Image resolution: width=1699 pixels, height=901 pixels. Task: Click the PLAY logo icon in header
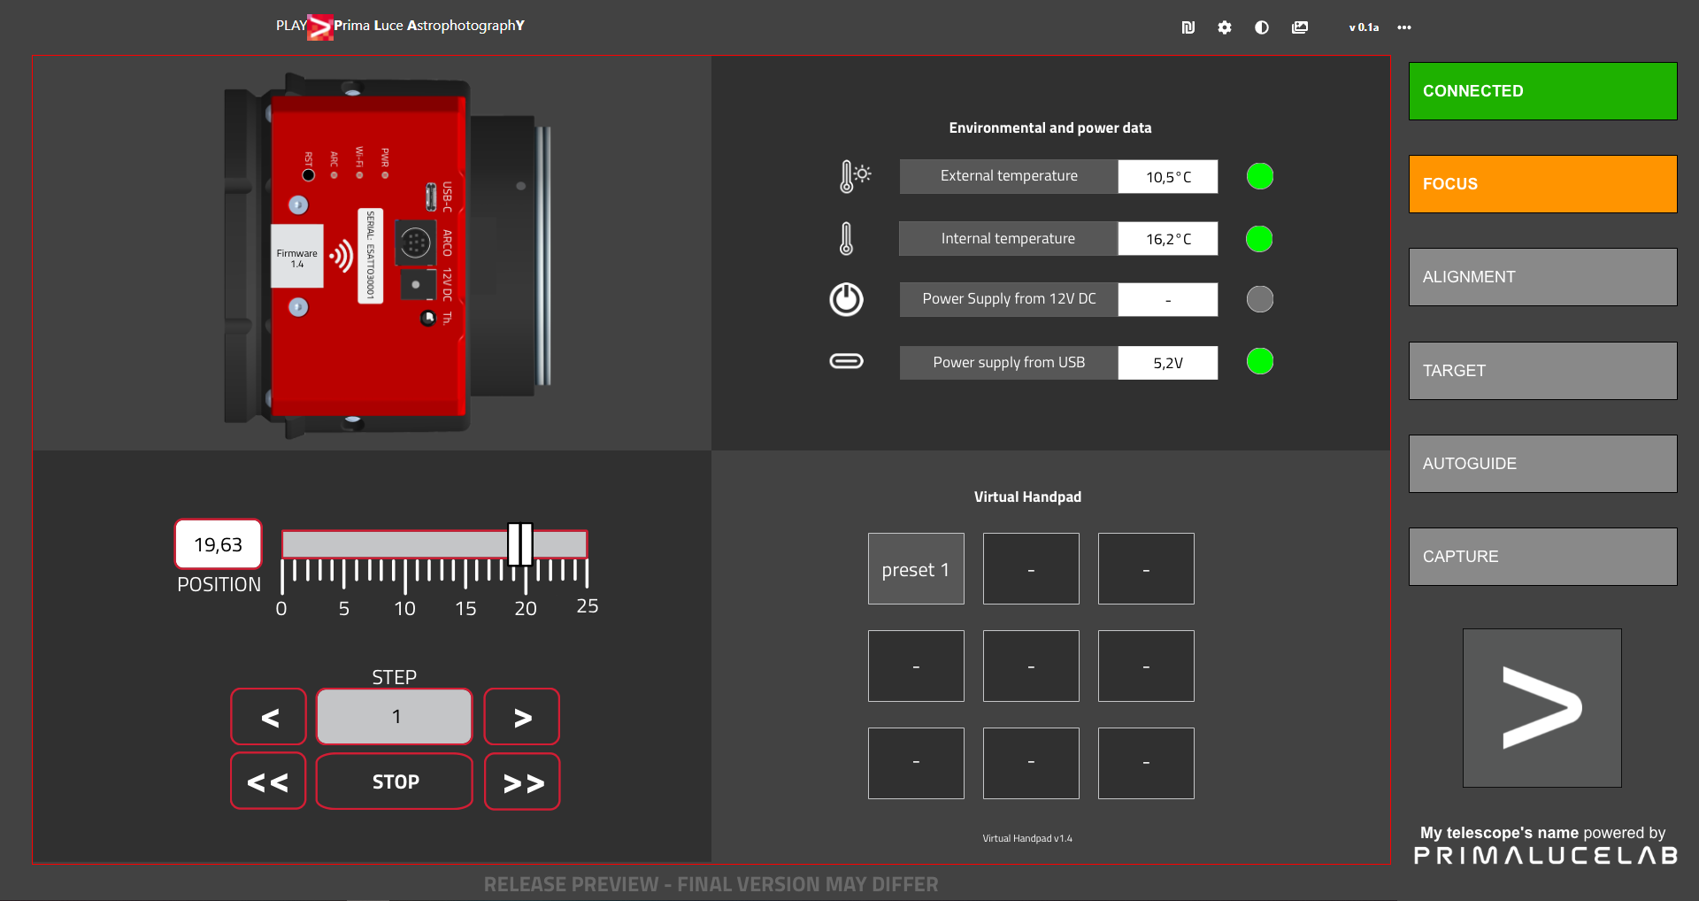pos(320,27)
